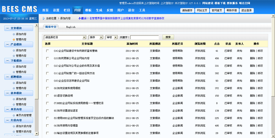This screenshot has height=138, width=275.
Task: Check the box for article (13)
Action: tap(47, 58)
